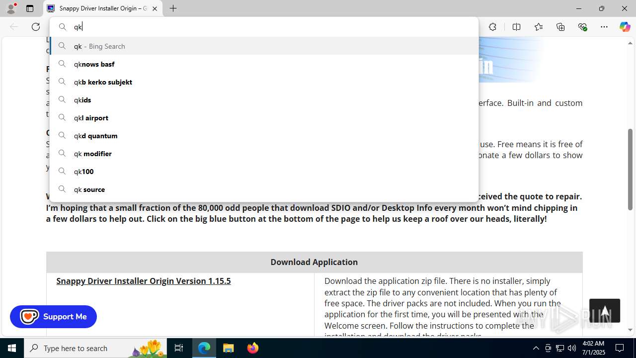Open Microsoft Edge from the taskbar

204,348
